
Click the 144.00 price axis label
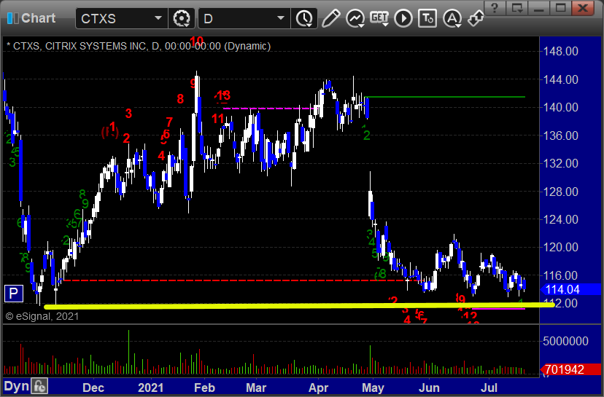[560, 79]
